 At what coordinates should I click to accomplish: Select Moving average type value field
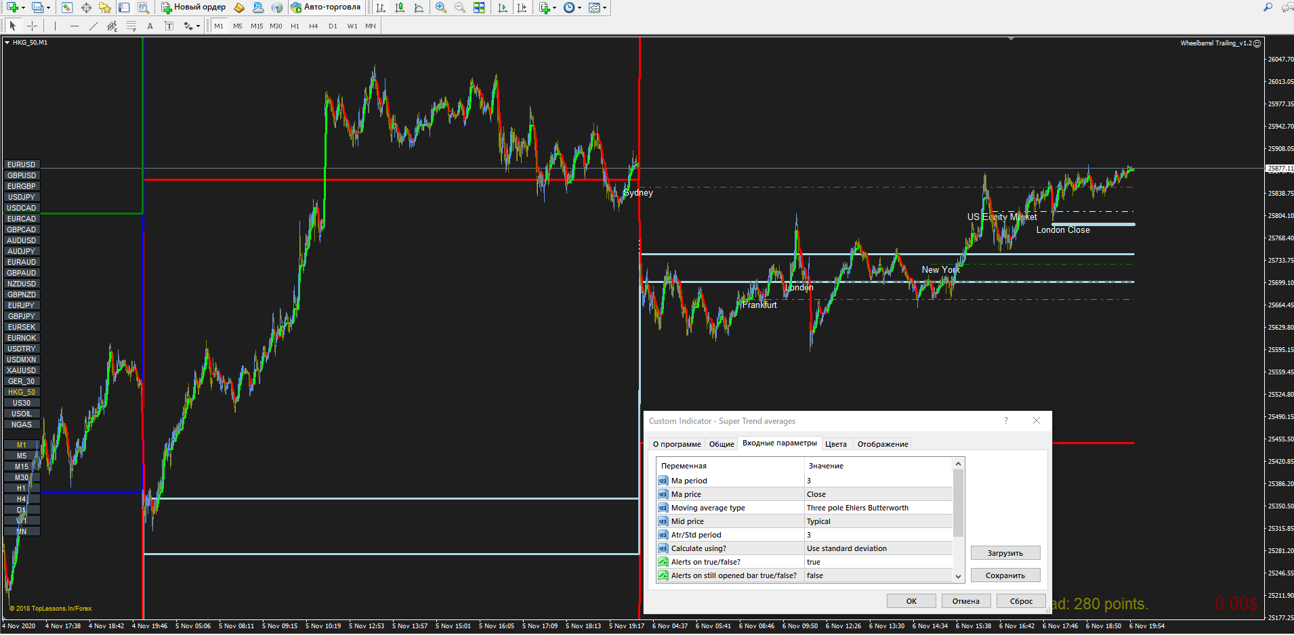[x=879, y=508]
